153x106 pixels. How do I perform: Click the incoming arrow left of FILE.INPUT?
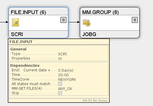pyautogui.click(x=4, y=22)
